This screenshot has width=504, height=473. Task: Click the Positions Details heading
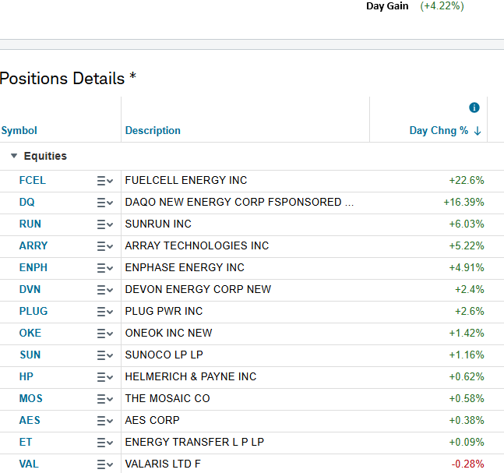68,79
